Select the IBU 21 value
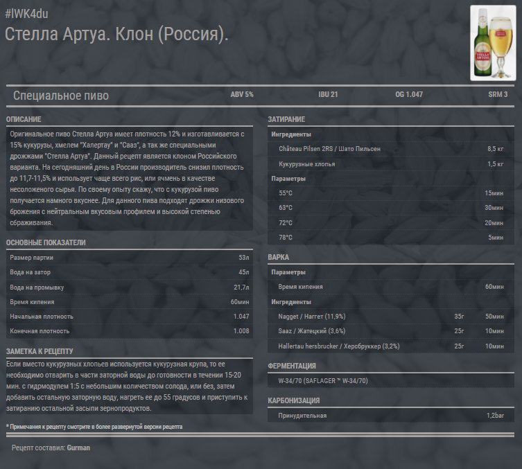522x469 pixels. (x=328, y=94)
